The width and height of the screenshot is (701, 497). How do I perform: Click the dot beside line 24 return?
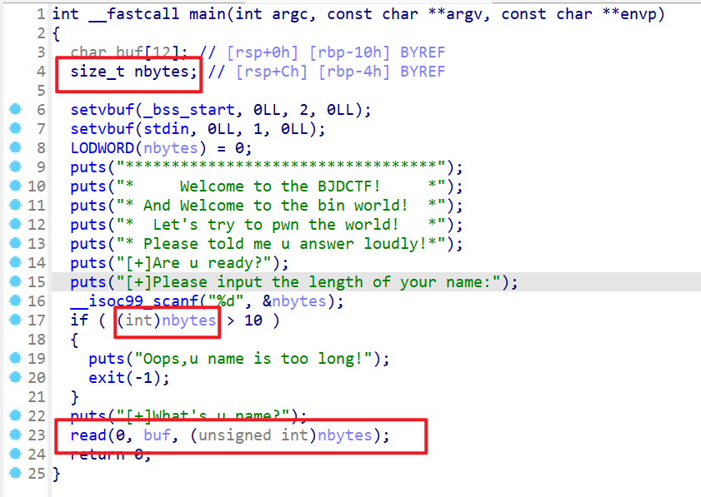click(14, 455)
